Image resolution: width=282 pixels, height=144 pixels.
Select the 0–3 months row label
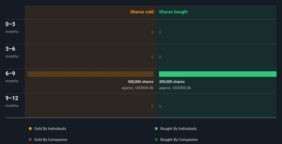click(x=12, y=27)
